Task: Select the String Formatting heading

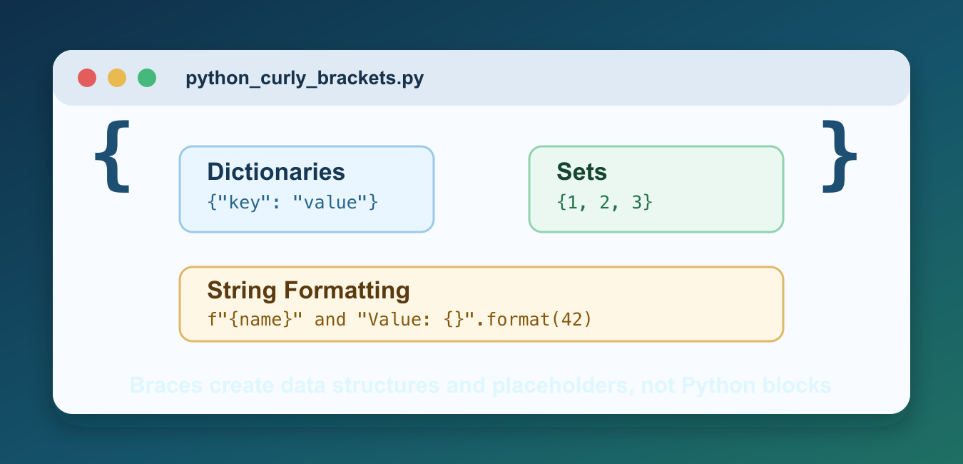Action: [x=308, y=291]
